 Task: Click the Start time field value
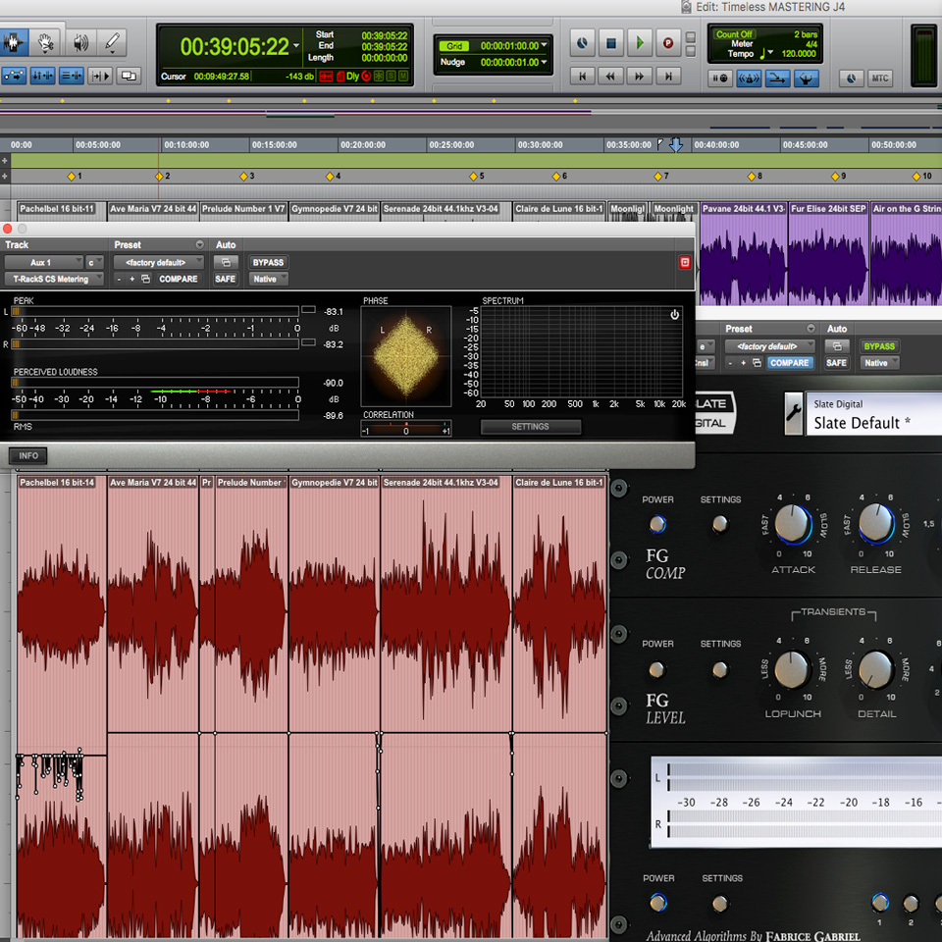click(x=384, y=35)
